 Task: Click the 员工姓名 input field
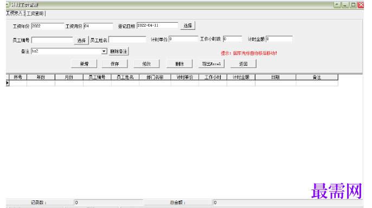click(x=127, y=40)
